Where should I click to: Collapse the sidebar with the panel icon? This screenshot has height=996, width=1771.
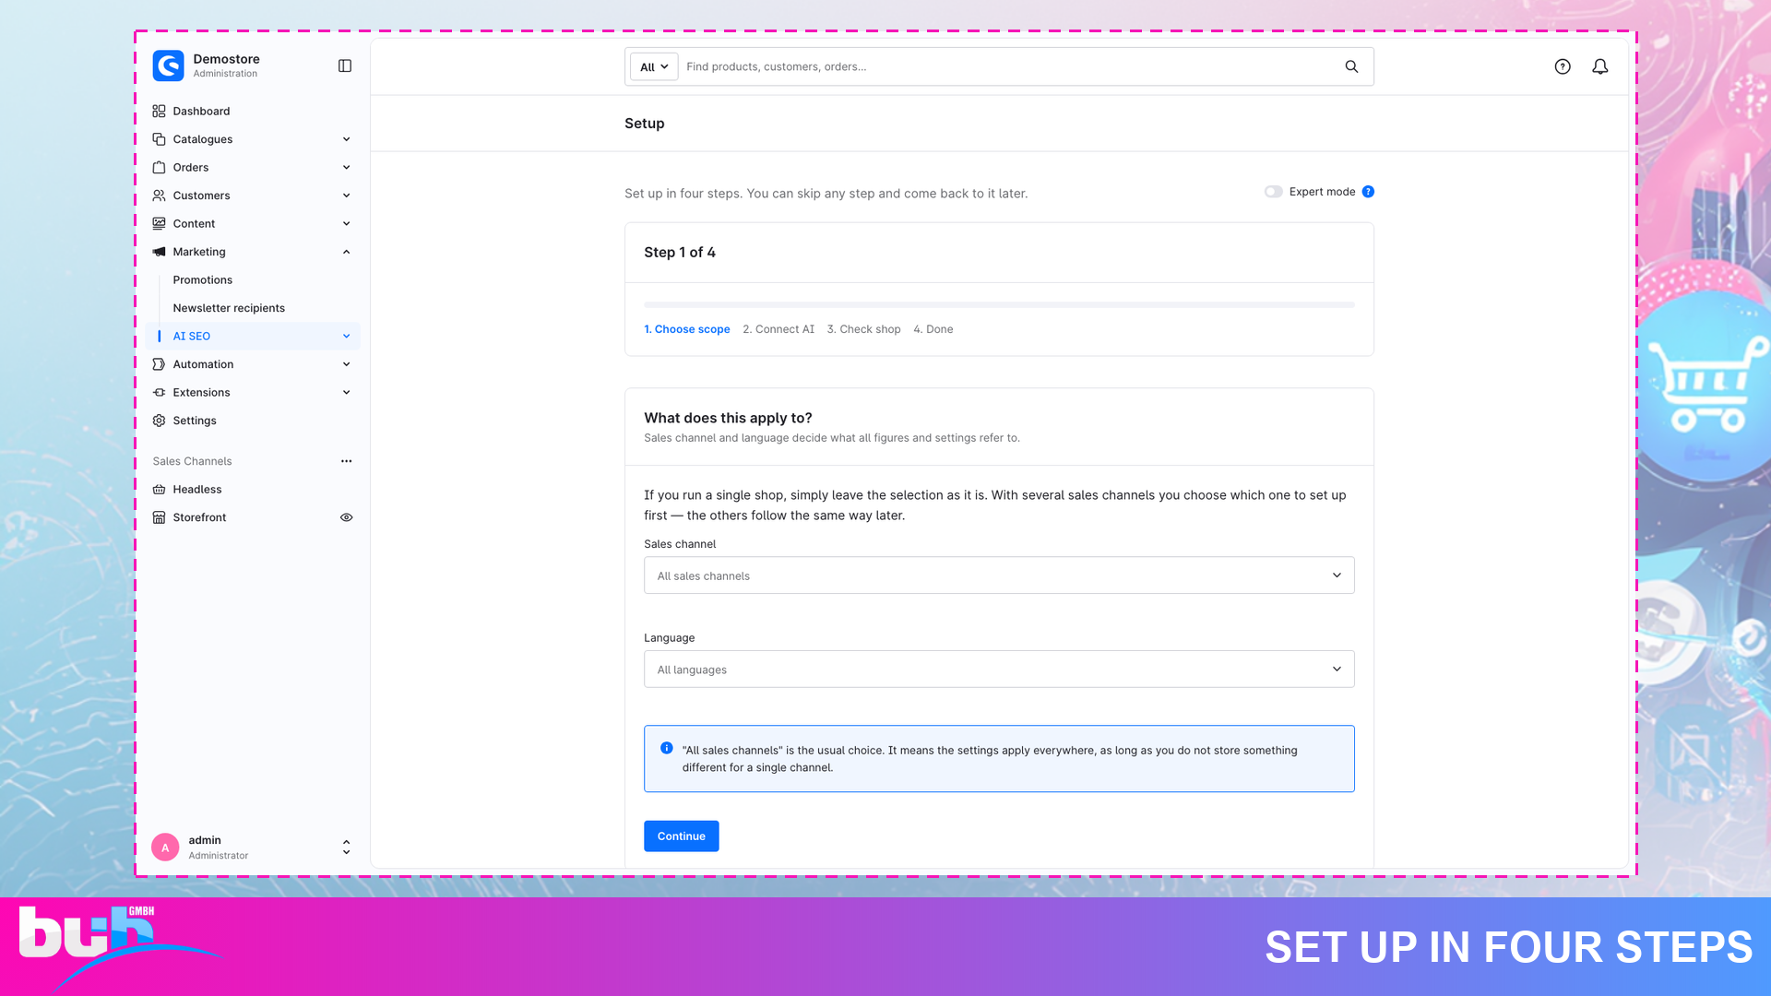[345, 65]
